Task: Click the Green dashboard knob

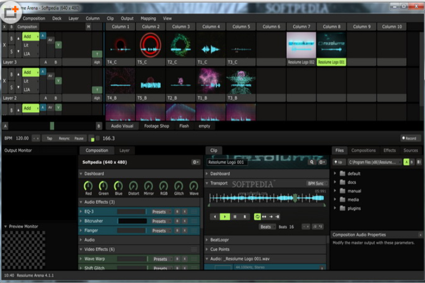Action: [103, 186]
